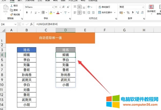Click the Bold formatting icon
Image resolution: width=161 pixels, height=110 pixels.
pos(27,12)
